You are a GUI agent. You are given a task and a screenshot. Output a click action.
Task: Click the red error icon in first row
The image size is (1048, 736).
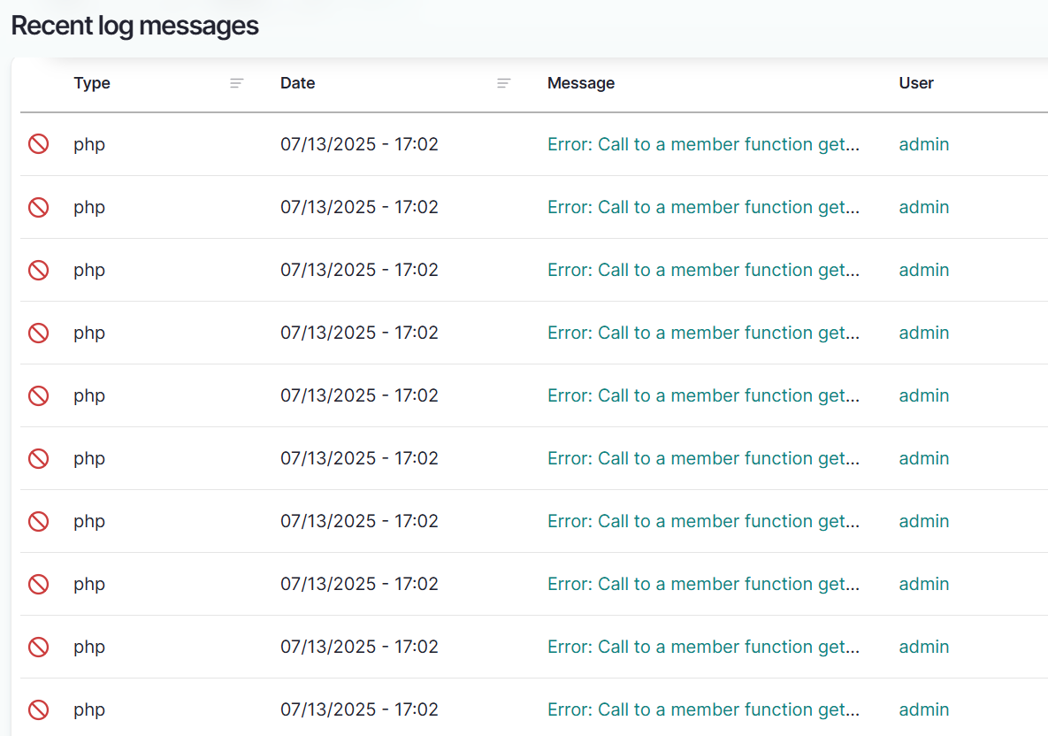click(38, 144)
